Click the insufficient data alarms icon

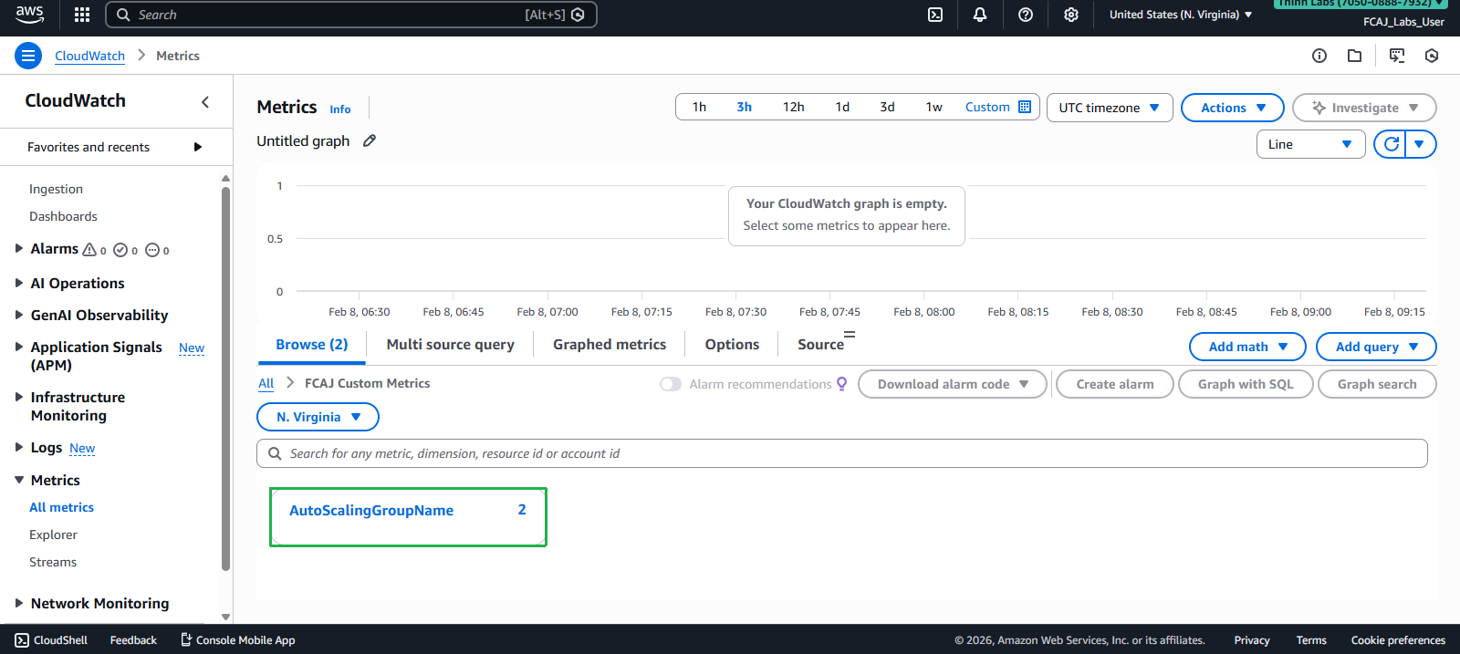(152, 250)
